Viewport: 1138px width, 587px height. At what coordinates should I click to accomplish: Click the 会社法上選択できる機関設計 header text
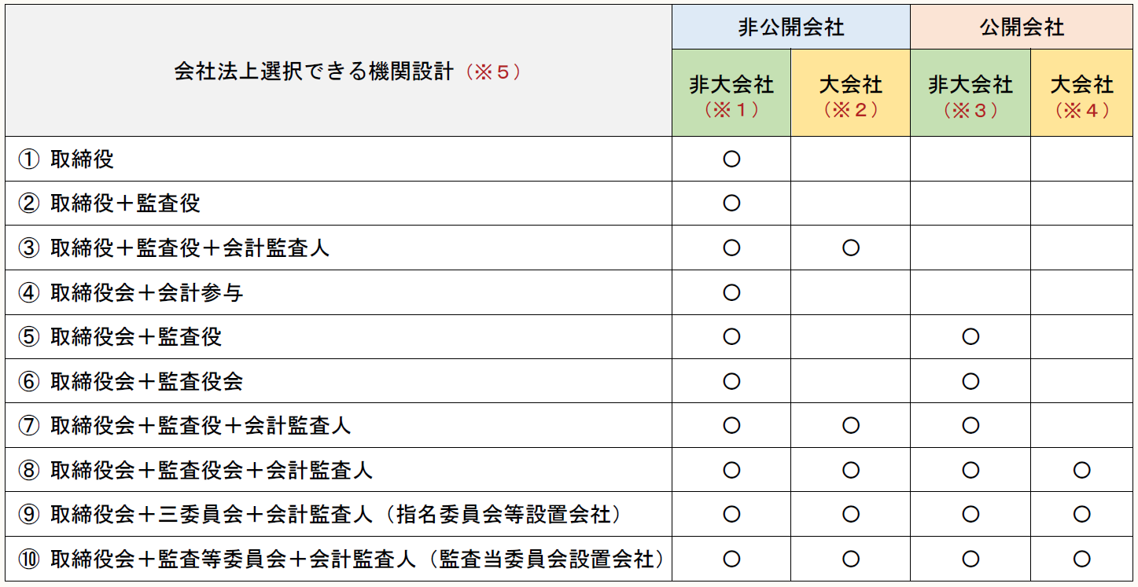click(314, 72)
